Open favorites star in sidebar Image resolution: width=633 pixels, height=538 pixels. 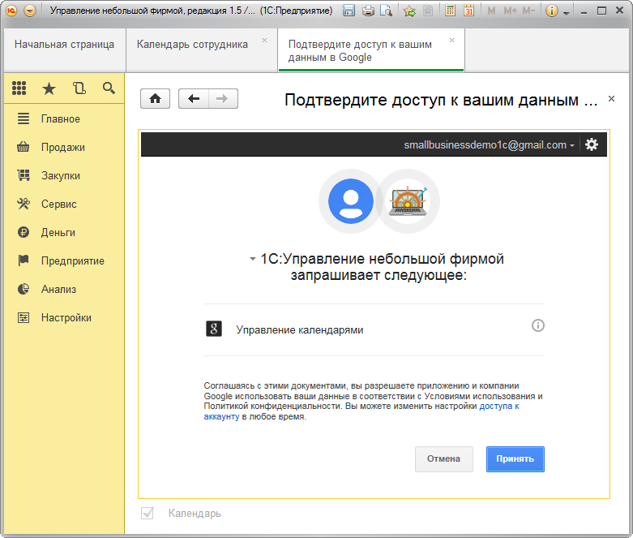coord(49,88)
